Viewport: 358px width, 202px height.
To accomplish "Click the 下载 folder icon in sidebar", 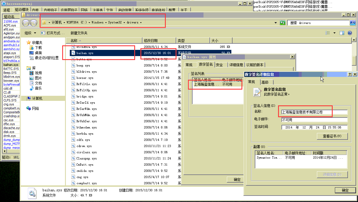I will [x=32, y=48].
